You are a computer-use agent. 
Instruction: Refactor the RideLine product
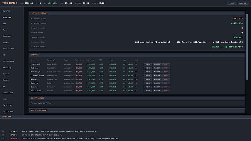[x=157, y=68]
